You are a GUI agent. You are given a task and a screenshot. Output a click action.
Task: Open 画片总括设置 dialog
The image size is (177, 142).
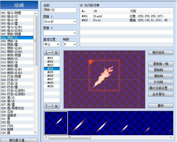click(x=161, y=88)
